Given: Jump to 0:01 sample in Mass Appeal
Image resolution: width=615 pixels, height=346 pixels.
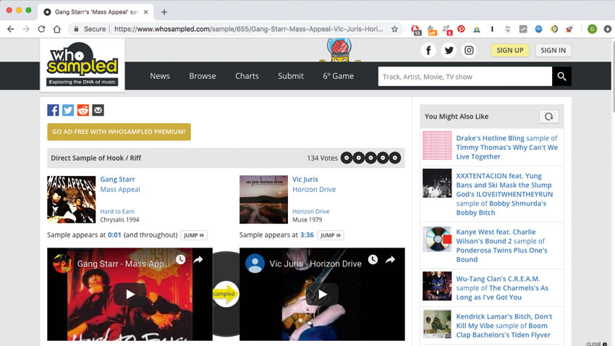Looking at the screenshot, I should coord(194,235).
